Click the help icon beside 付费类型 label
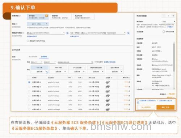The height and width of the screenshot is (138, 181). point(20,16)
